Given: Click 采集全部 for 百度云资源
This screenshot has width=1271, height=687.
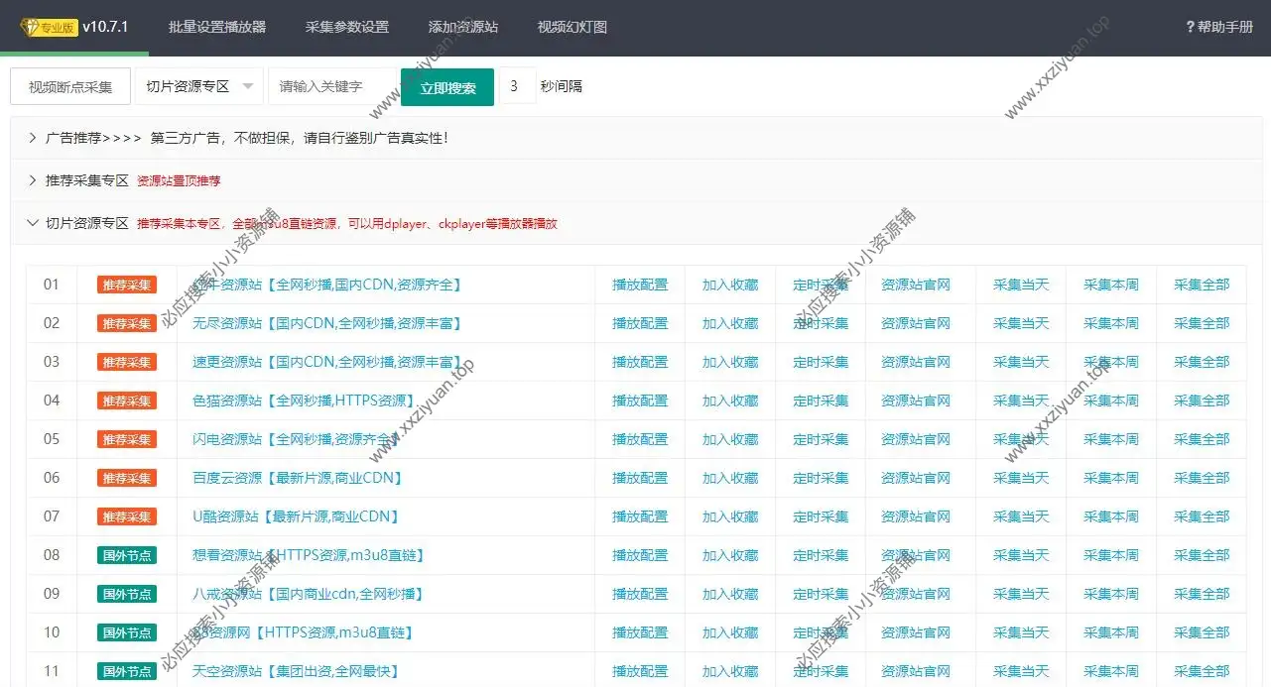Looking at the screenshot, I should pyautogui.click(x=1202, y=478).
